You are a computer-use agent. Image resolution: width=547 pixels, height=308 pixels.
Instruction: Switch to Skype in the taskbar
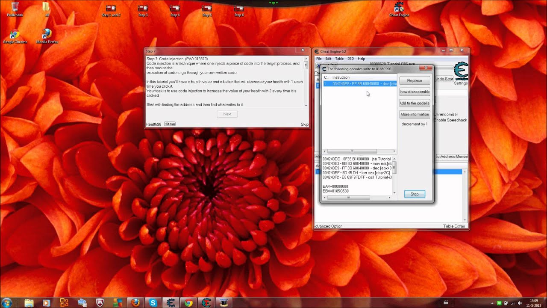coord(153,303)
